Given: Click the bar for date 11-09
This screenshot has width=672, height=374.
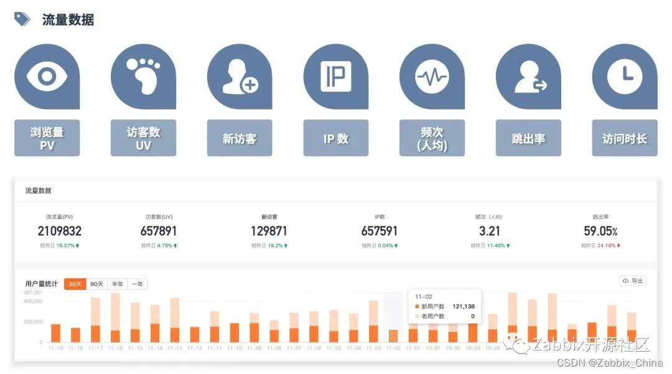Looking at the screenshot, I should point(254,328).
